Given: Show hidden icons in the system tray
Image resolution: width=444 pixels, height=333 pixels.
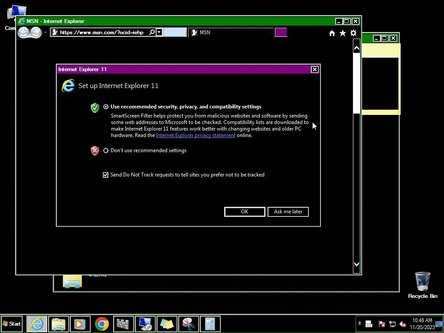Looking at the screenshot, I should tap(359, 323).
